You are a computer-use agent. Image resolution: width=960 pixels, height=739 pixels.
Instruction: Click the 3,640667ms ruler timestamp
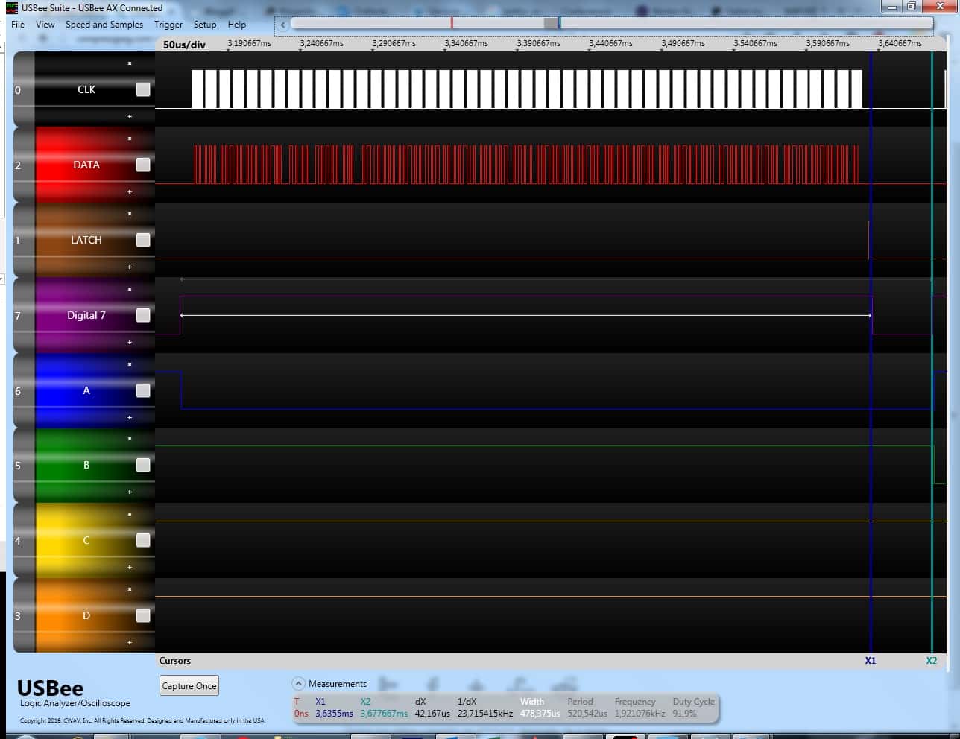point(900,43)
